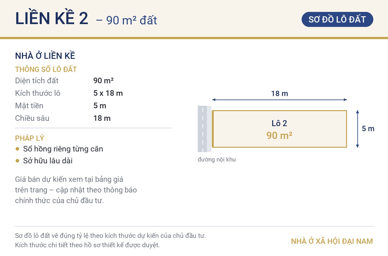Click the Giá bán dự kiến price note
Image resolution: width=388 pixels, height=256 pixels.
76,190
